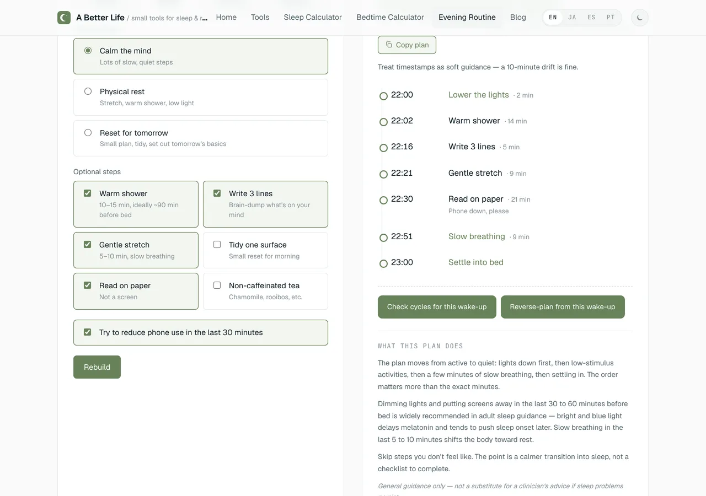
Task: Switch language to EN
Action: coord(553,18)
